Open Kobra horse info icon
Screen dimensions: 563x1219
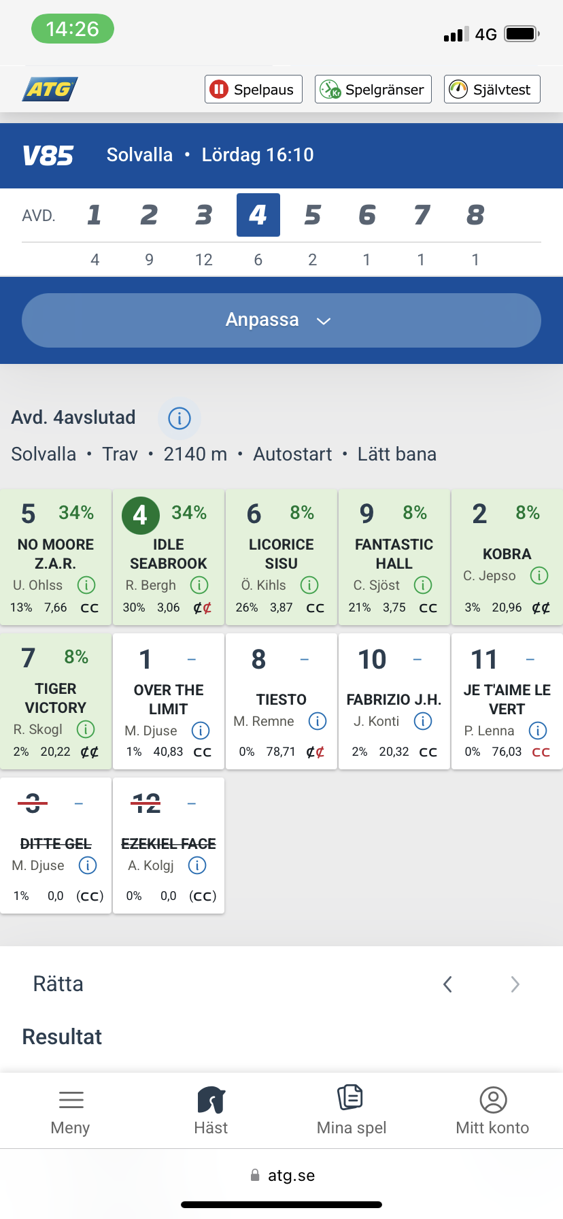(x=539, y=575)
